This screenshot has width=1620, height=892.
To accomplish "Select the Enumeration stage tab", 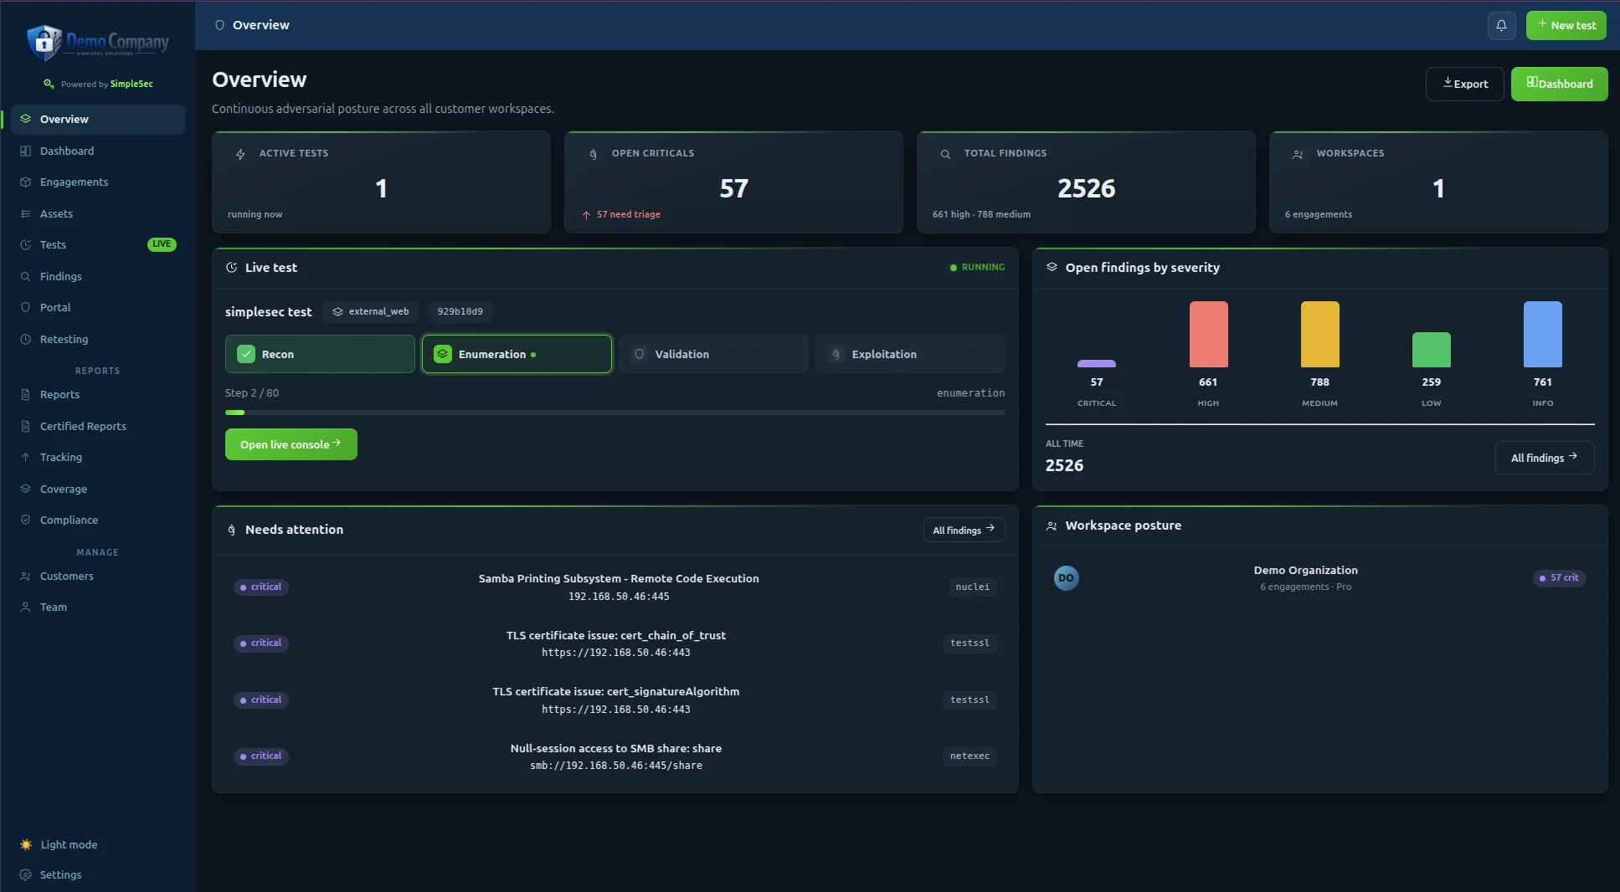I will 517,354.
